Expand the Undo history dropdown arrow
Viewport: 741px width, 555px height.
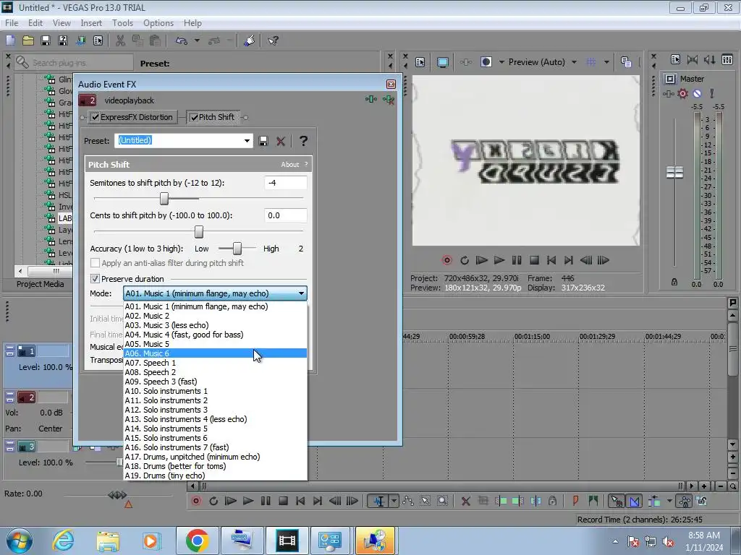[197, 40]
